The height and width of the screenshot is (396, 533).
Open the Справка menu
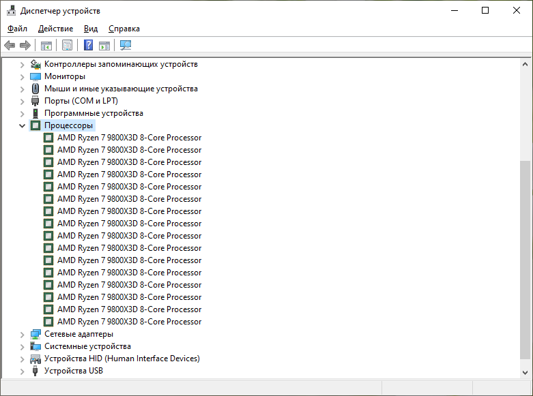pos(124,29)
